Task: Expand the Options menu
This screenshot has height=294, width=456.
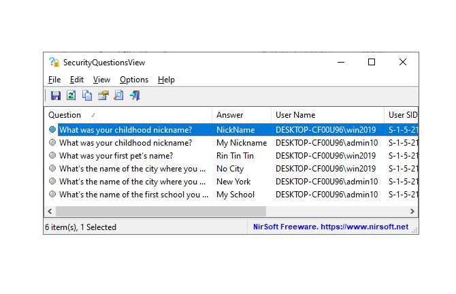Action: [133, 80]
